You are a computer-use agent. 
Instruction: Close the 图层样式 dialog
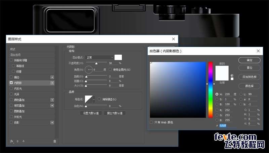click(x=174, y=39)
